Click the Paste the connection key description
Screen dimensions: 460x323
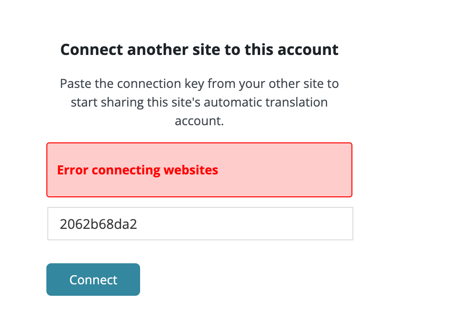(x=199, y=102)
